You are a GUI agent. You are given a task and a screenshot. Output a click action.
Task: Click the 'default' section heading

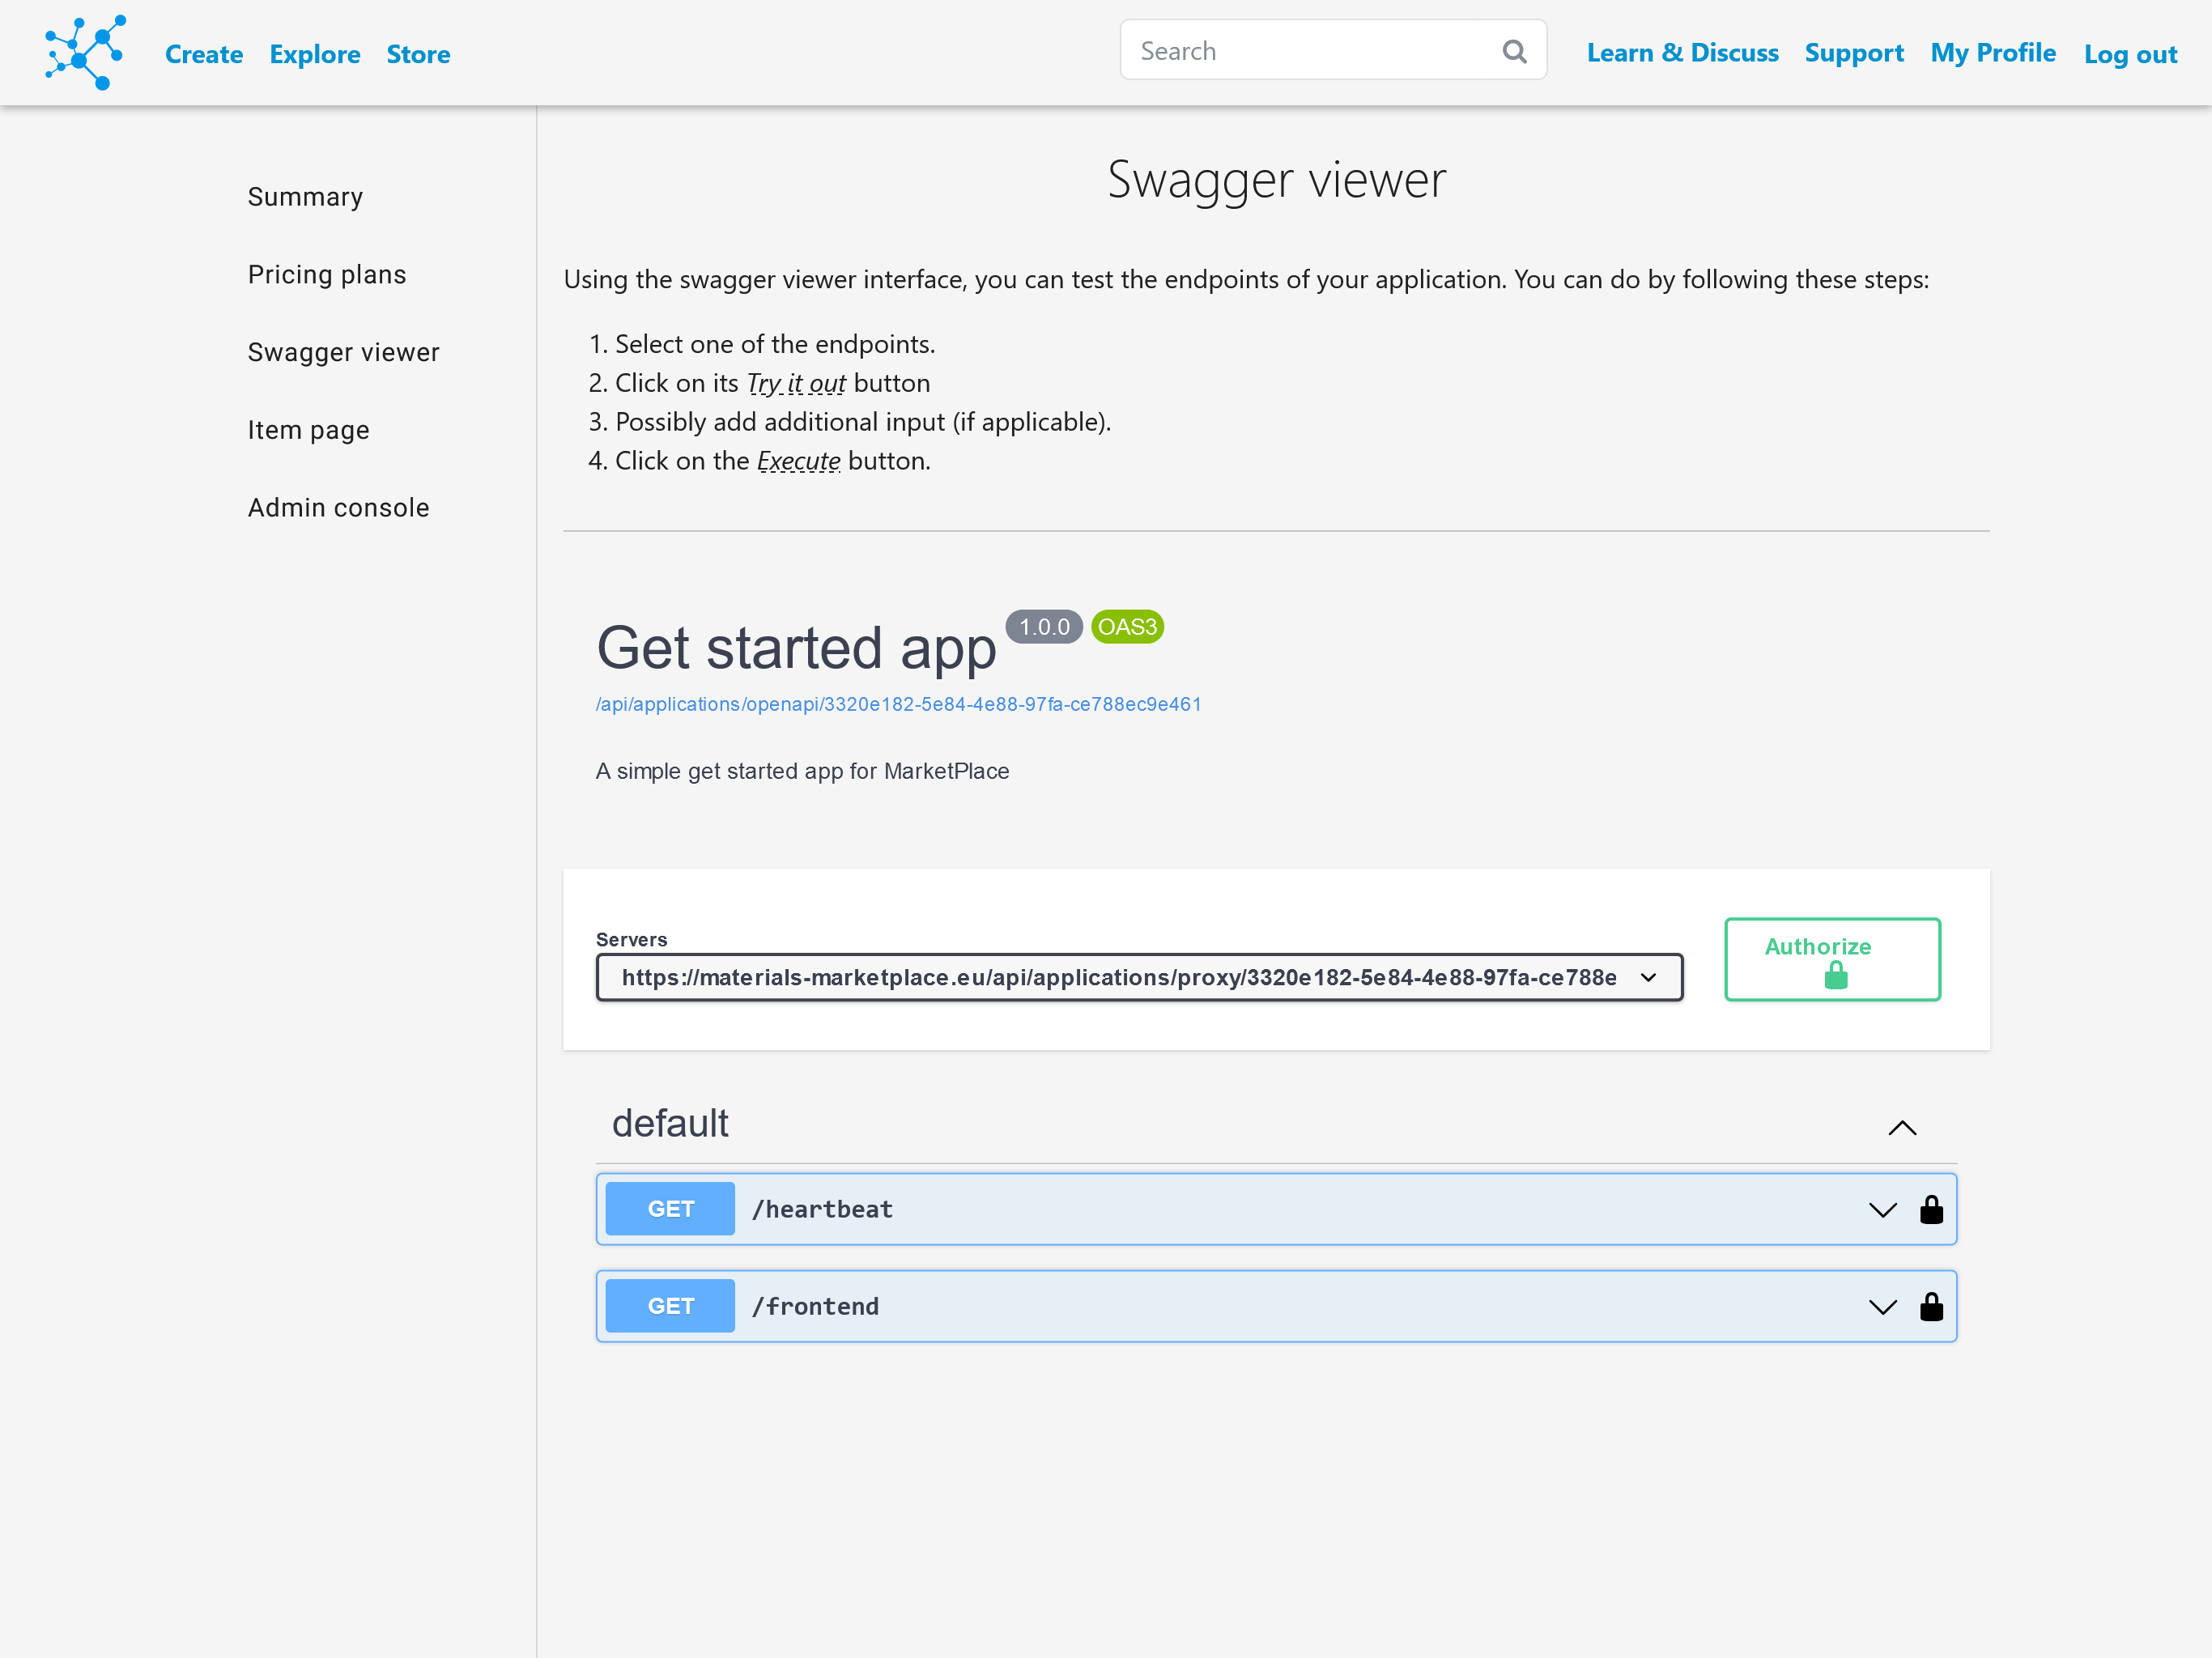[670, 1123]
